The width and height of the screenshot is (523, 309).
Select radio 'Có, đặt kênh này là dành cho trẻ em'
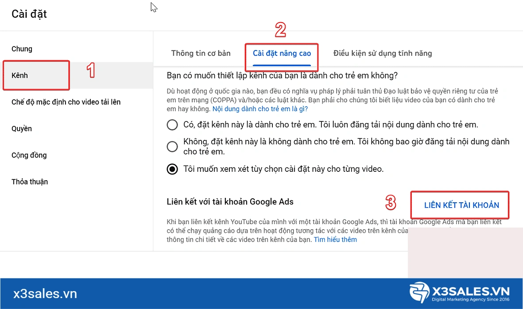point(172,125)
